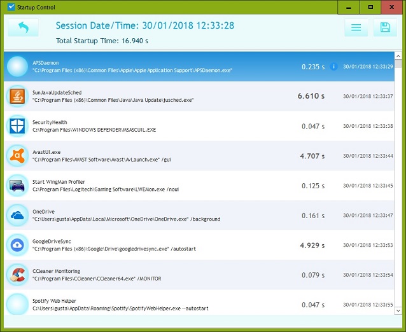Image resolution: width=406 pixels, height=332 pixels.
Task: Select the SunJavaUpdateSched entry name
Action: pos(57,93)
